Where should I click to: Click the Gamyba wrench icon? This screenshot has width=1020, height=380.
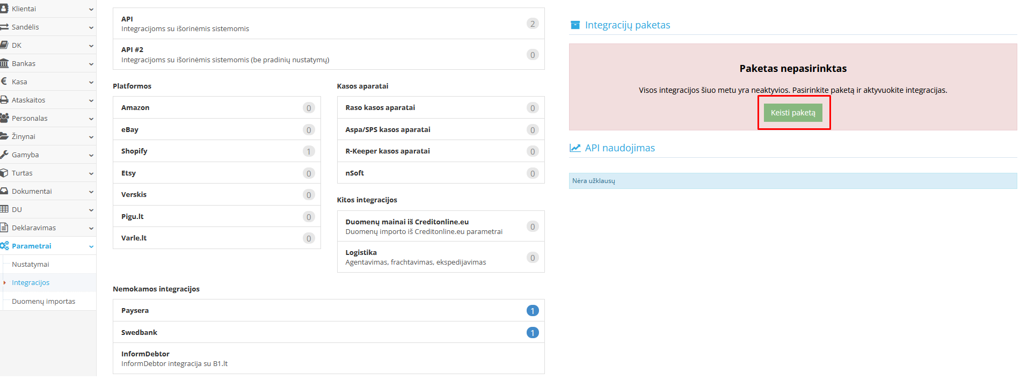(4, 155)
